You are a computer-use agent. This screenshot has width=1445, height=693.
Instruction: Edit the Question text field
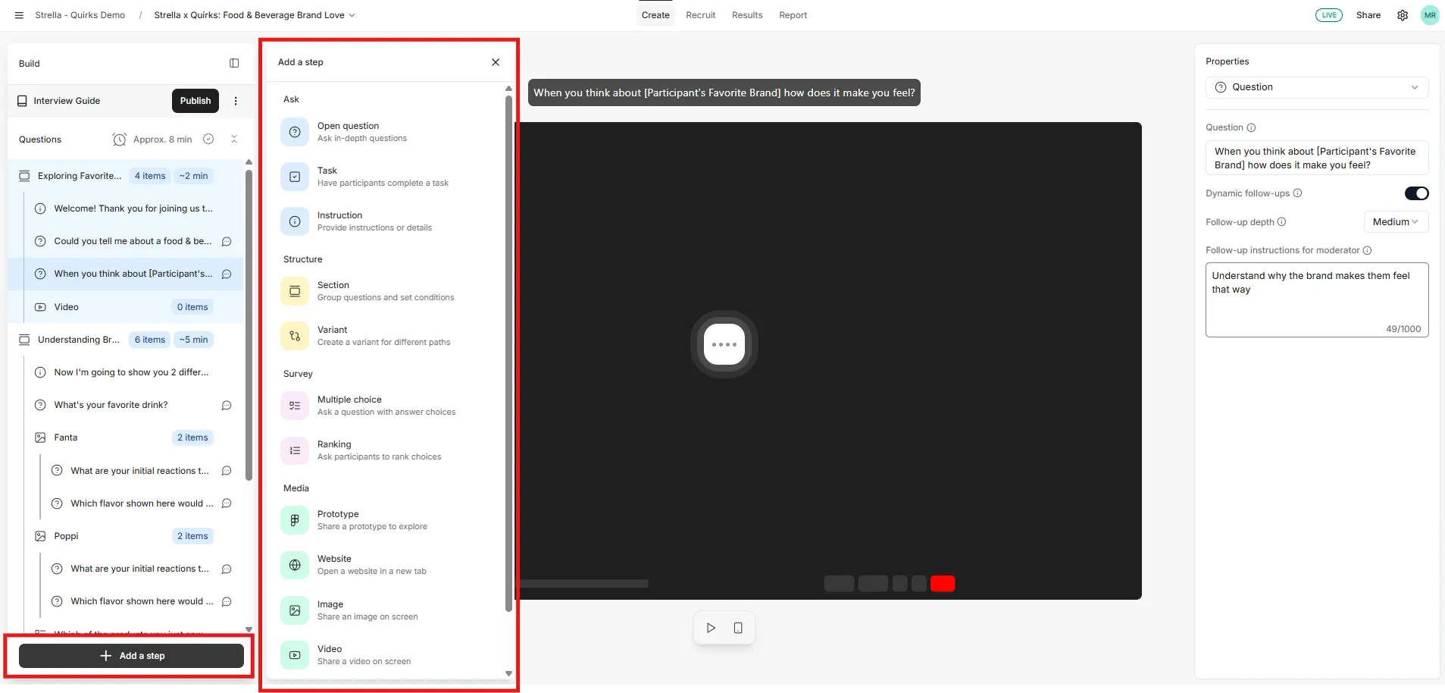(x=1317, y=158)
